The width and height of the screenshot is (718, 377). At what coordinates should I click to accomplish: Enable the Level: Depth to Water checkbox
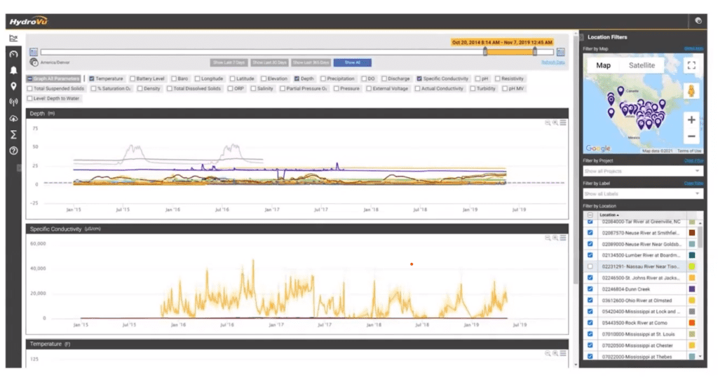[x=29, y=98]
